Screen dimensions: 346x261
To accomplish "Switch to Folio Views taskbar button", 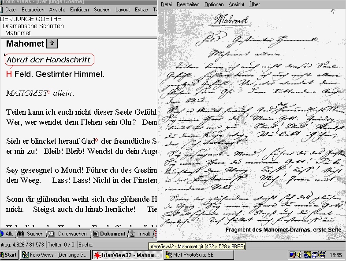I will 55,255.
